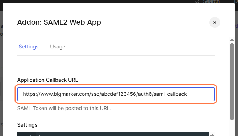Select the Settings tab
Screen dimensions: 238x136
tap(29, 47)
